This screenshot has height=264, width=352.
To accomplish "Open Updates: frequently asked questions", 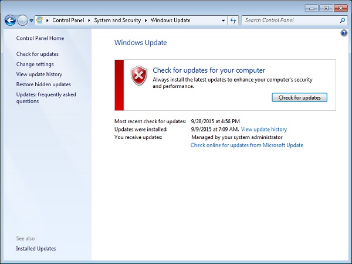I will [x=46, y=98].
